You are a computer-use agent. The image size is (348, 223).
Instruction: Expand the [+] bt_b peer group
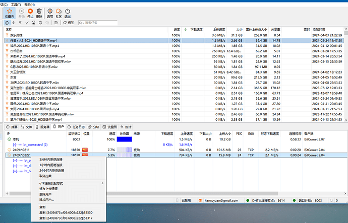15,171
